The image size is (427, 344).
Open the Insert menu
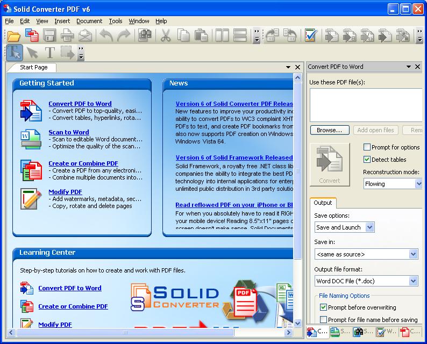(62, 21)
